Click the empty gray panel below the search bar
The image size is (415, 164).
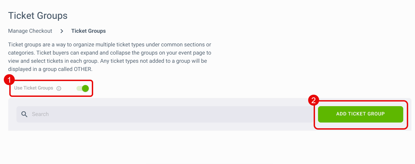(x=210, y=127)
